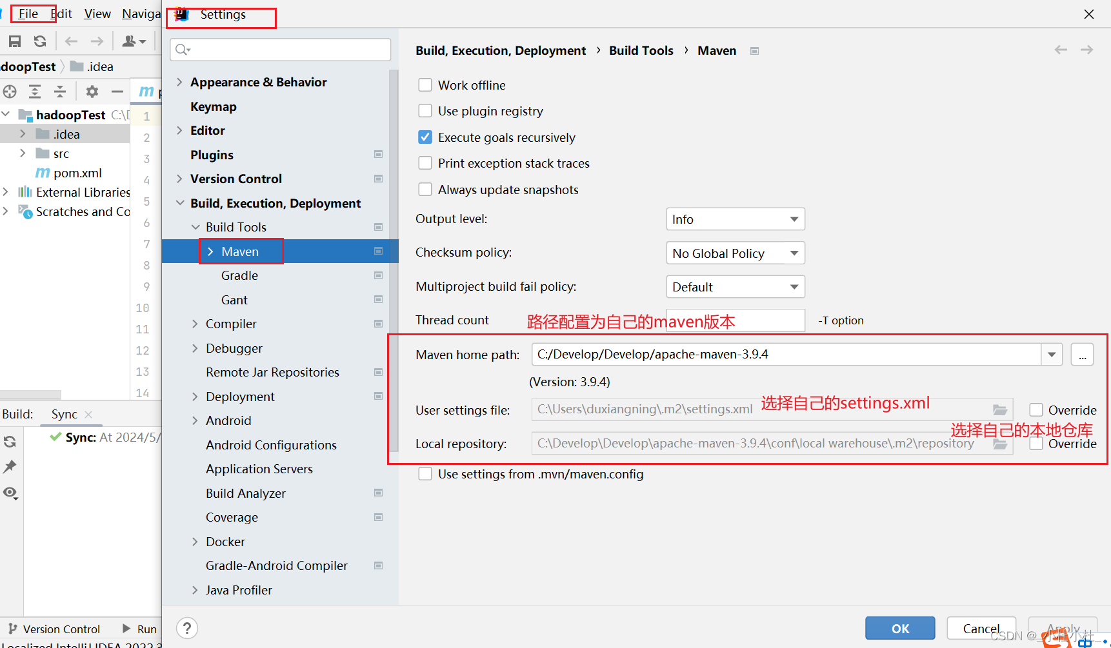Click Build, Execution, Deployment breadcrumb

(x=501, y=50)
